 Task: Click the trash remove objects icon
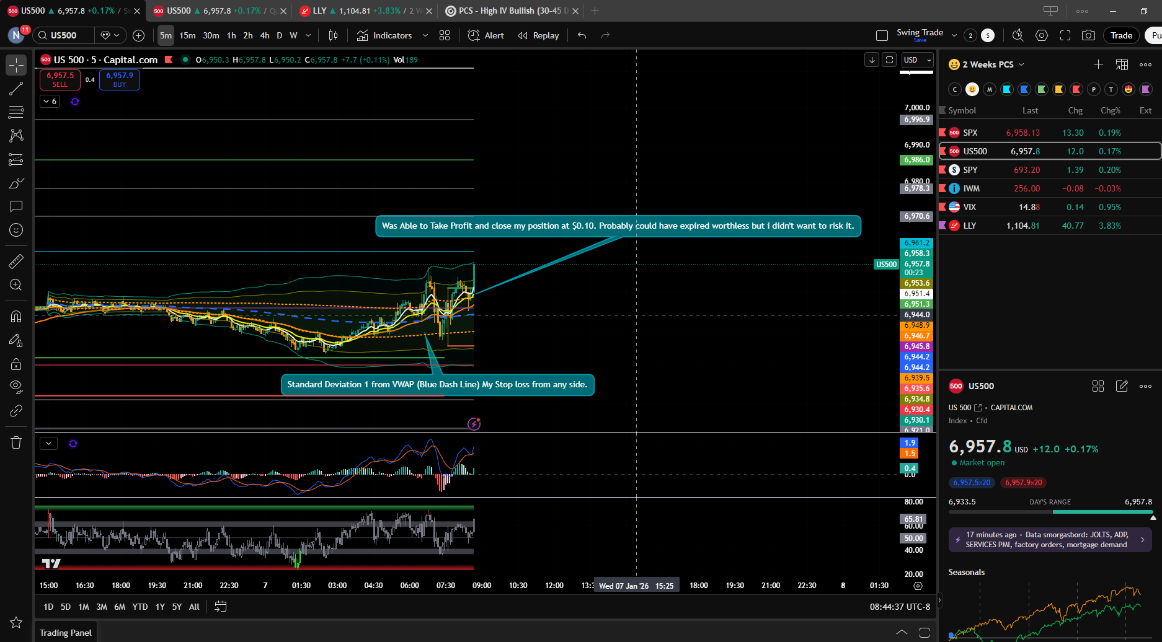tap(16, 442)
